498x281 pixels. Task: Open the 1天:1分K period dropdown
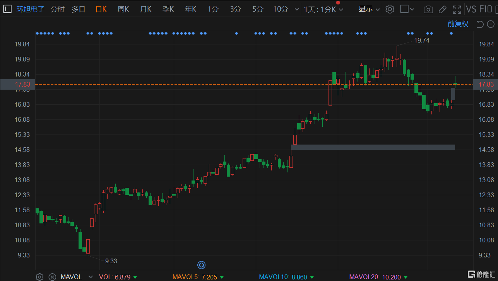323,9
